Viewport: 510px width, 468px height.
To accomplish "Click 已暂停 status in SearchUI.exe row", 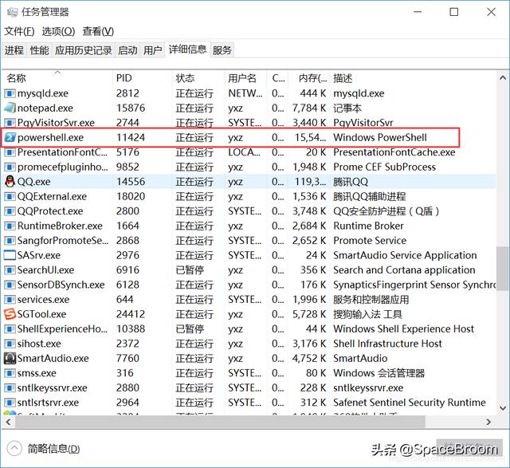I will tap(190, 270).
